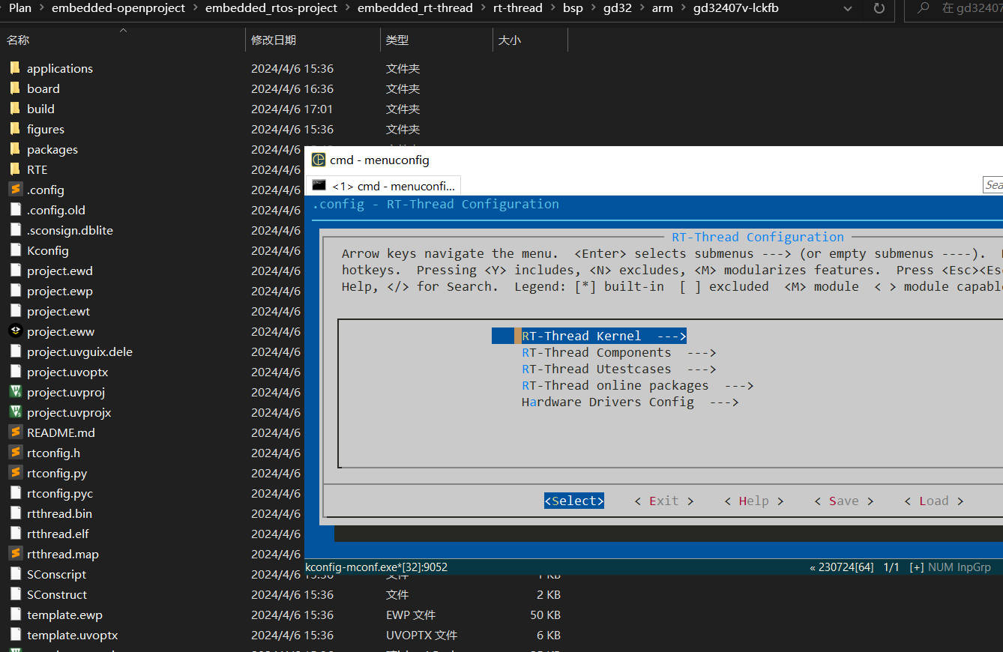This screenshot has height=652, width=1003.
Task: Click the .config file's Sublime icon
Action: 15,190
